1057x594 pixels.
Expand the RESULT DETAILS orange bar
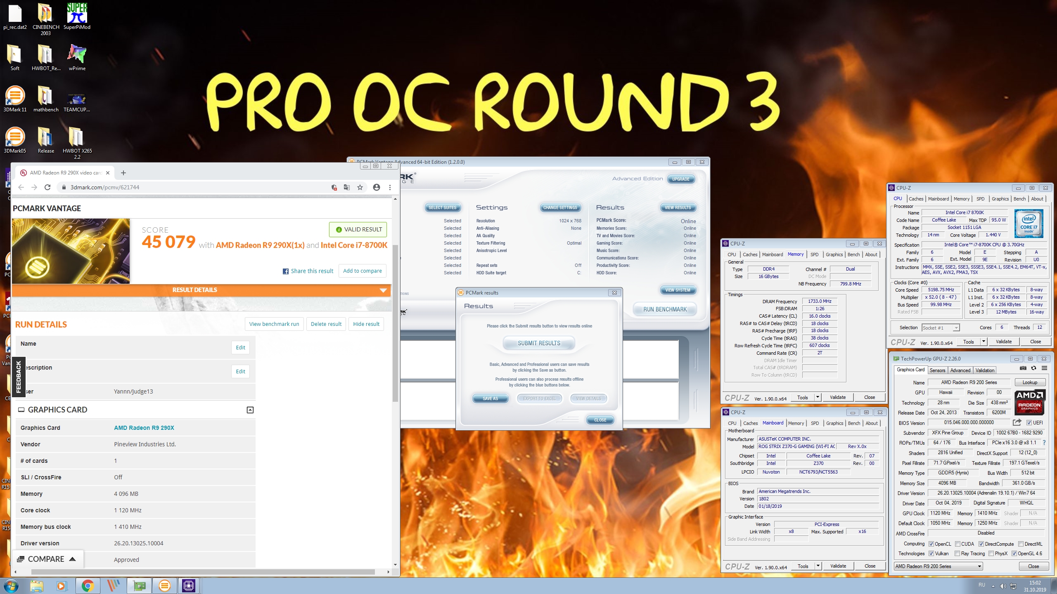coord(201,290)
